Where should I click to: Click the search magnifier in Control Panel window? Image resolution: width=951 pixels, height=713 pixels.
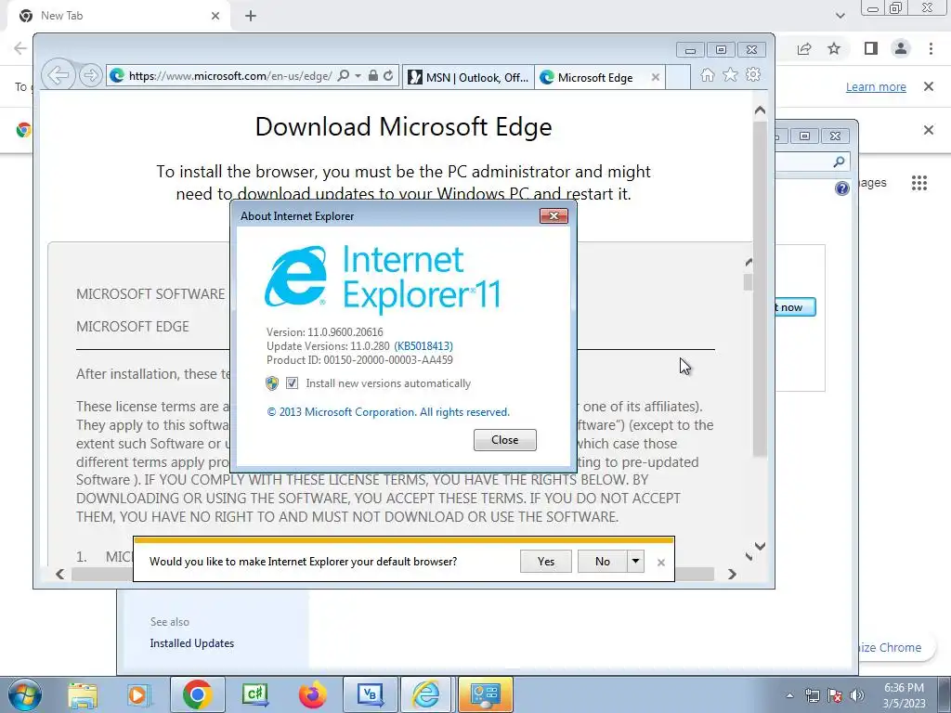coord(839,162)
